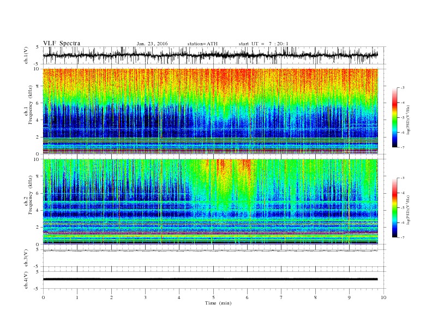
Task: Click the '0' tick on the Time axis
Action: [x=43, y=297]
